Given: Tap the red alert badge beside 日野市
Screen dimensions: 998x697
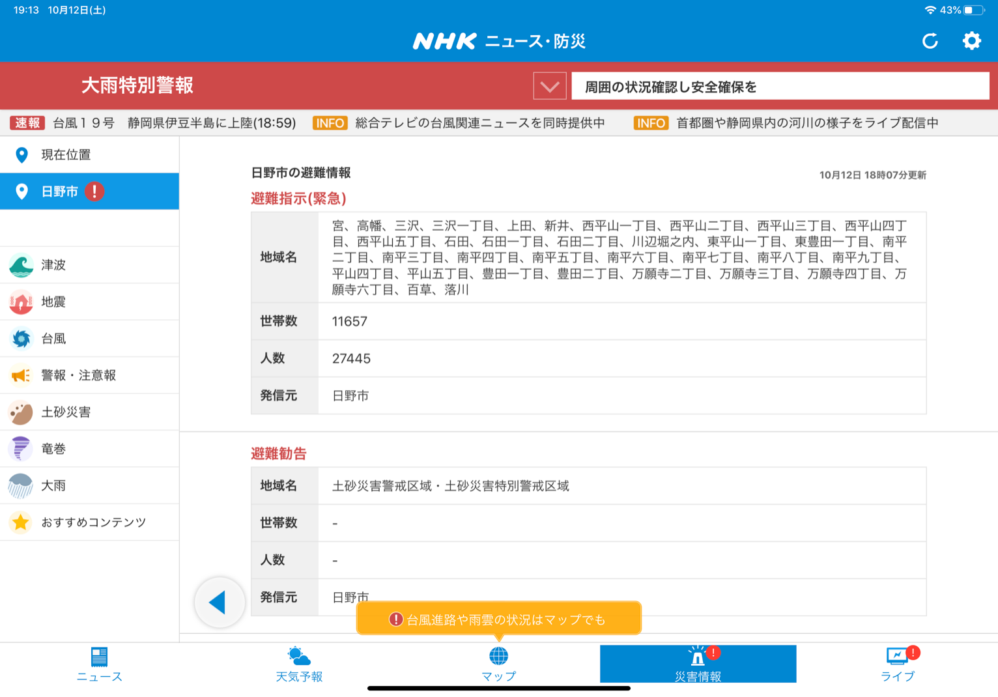Looking at the screenshot, I should click(x=94, y=192).
